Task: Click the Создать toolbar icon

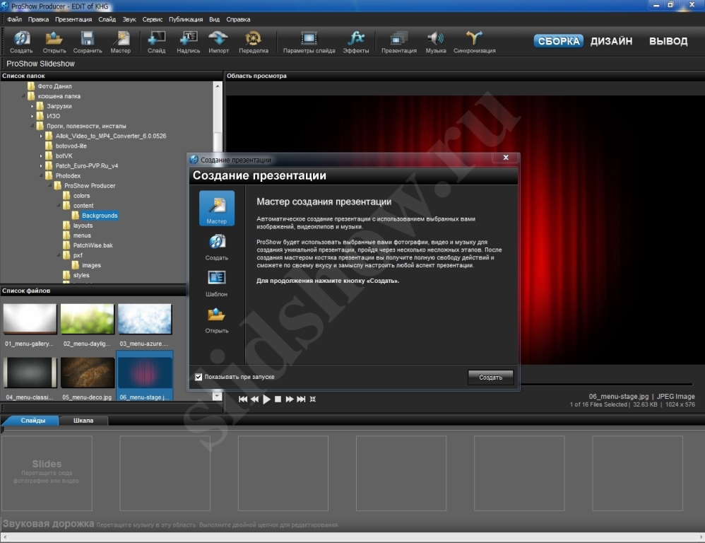Action: pyautogui.click(x=21, y=42)
